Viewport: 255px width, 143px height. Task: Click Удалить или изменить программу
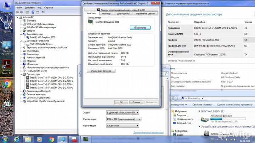234,105
